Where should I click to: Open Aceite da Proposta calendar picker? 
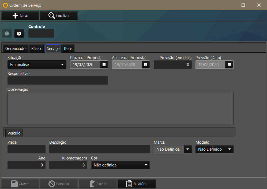click(x=146, y=65)
